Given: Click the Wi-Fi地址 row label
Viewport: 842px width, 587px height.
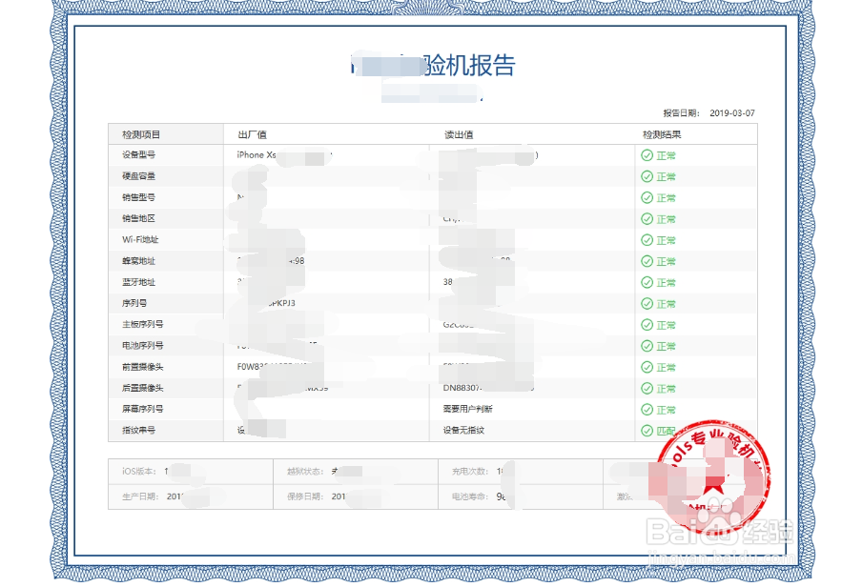Looking at the screenshot, I should (x=140, y=240).
